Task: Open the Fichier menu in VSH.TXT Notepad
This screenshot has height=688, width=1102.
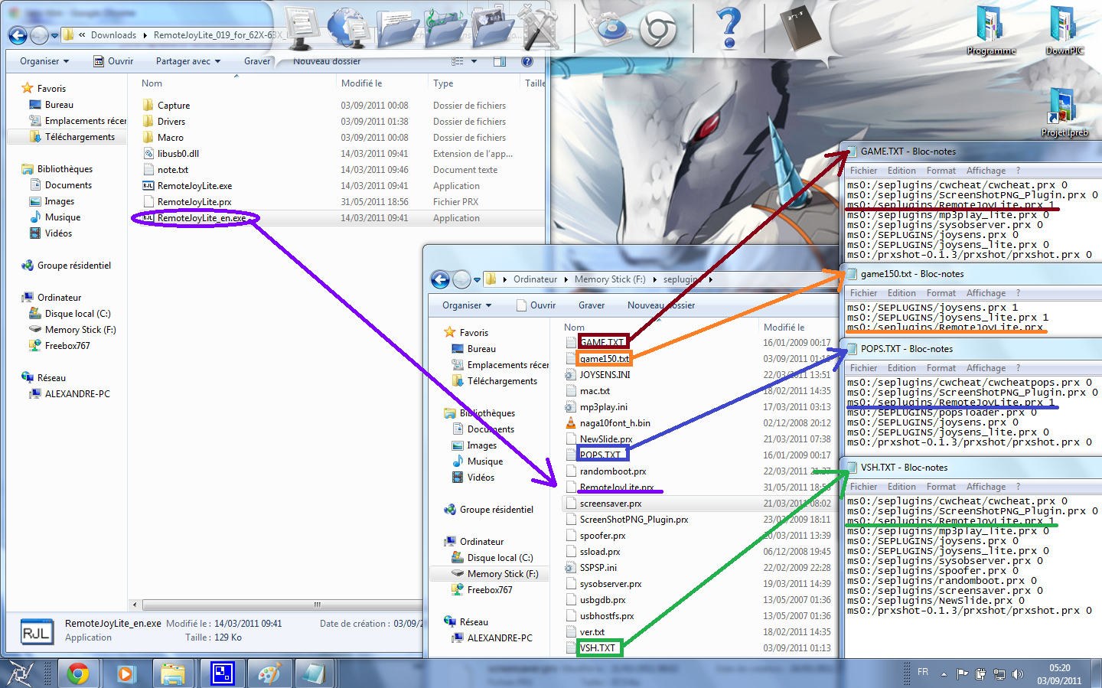Action: tap(863, 487)
